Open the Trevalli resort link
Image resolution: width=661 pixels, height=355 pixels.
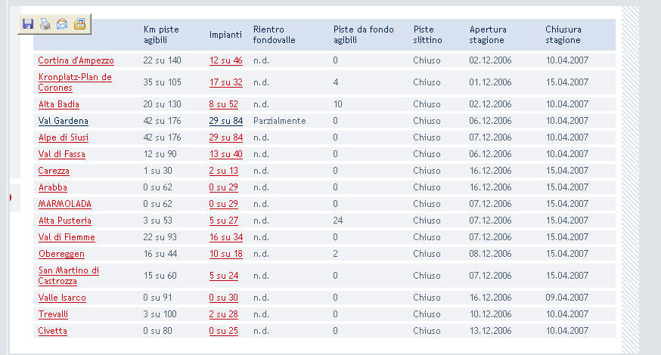pyautogui.click(x=53, y=314)
